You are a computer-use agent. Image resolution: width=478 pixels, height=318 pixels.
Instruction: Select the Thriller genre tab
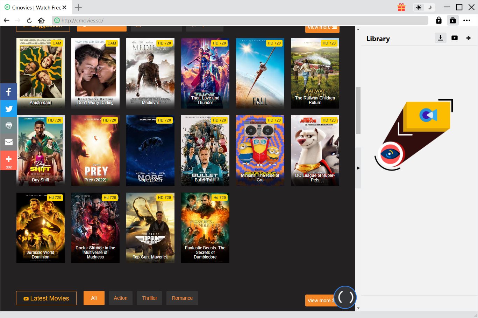[149, 298]
